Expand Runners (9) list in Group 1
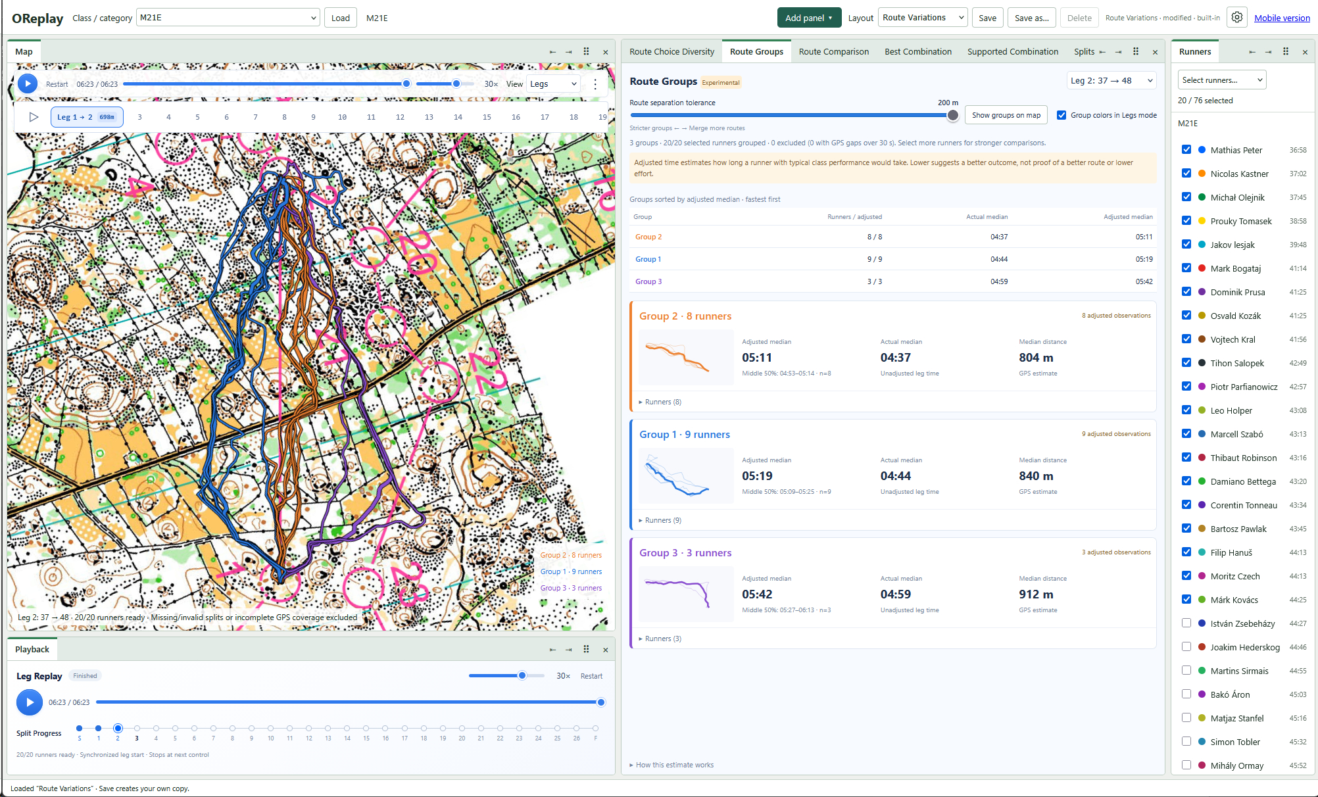Image resolution: width=1318 pixels, height=797 pixels. (x=660, y=520)
